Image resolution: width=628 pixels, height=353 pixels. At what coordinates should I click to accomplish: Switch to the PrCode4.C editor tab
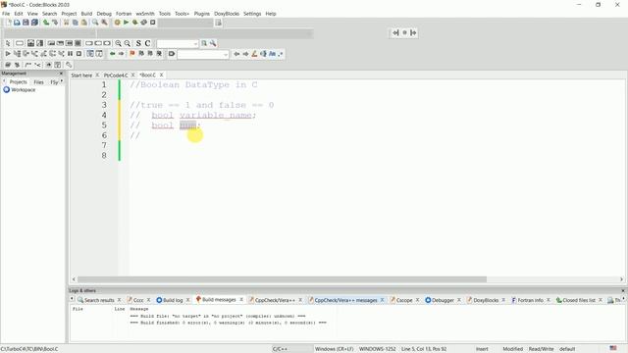point(116,76)
